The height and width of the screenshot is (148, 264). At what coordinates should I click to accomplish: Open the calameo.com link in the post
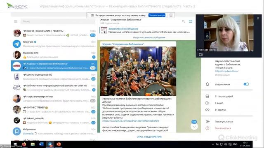click(x=131, y=121)
